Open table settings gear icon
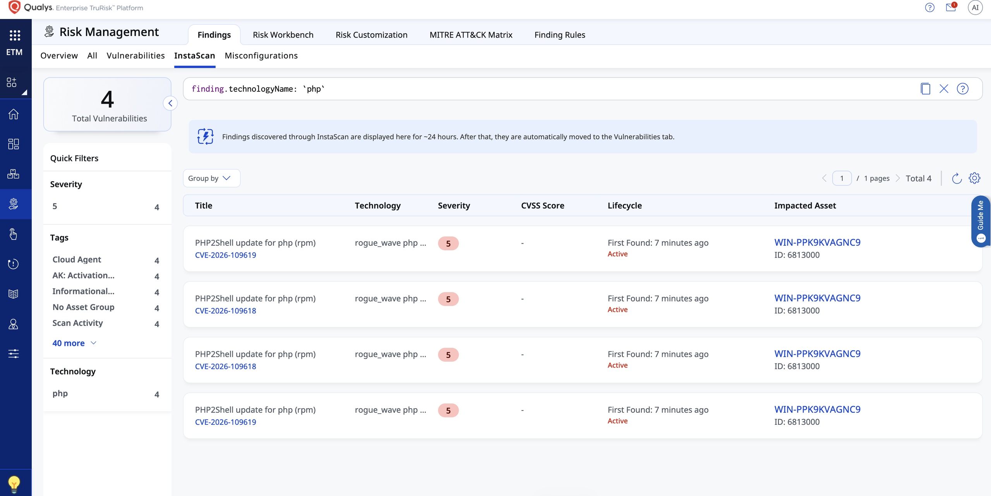991x496 pixels. coord(974,178)
